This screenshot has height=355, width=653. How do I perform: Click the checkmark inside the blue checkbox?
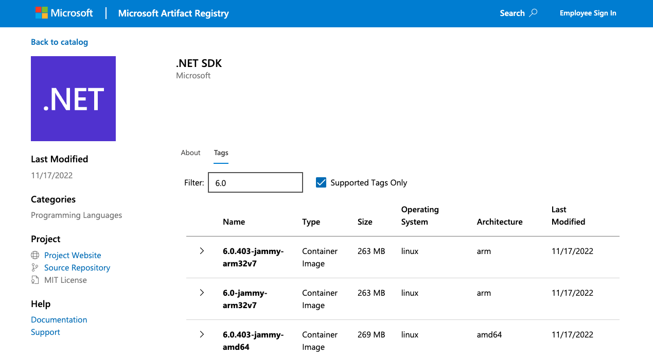321,182
